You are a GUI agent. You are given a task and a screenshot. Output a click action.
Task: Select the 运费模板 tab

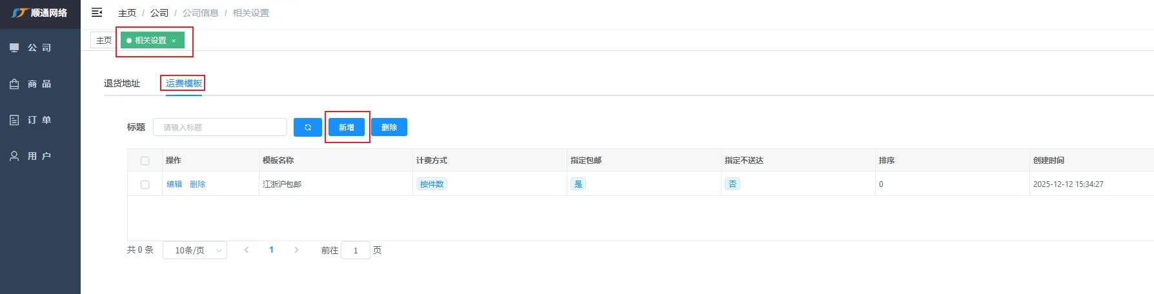[183, 83]
